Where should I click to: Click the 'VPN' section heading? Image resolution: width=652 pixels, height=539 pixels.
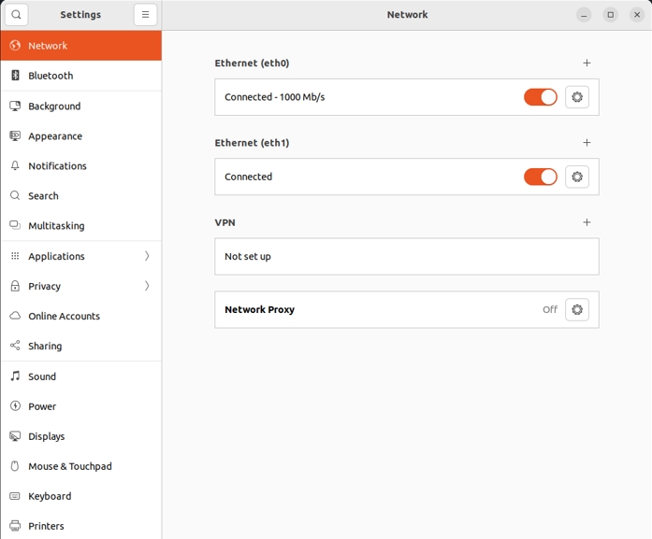[x=225, y=222]
